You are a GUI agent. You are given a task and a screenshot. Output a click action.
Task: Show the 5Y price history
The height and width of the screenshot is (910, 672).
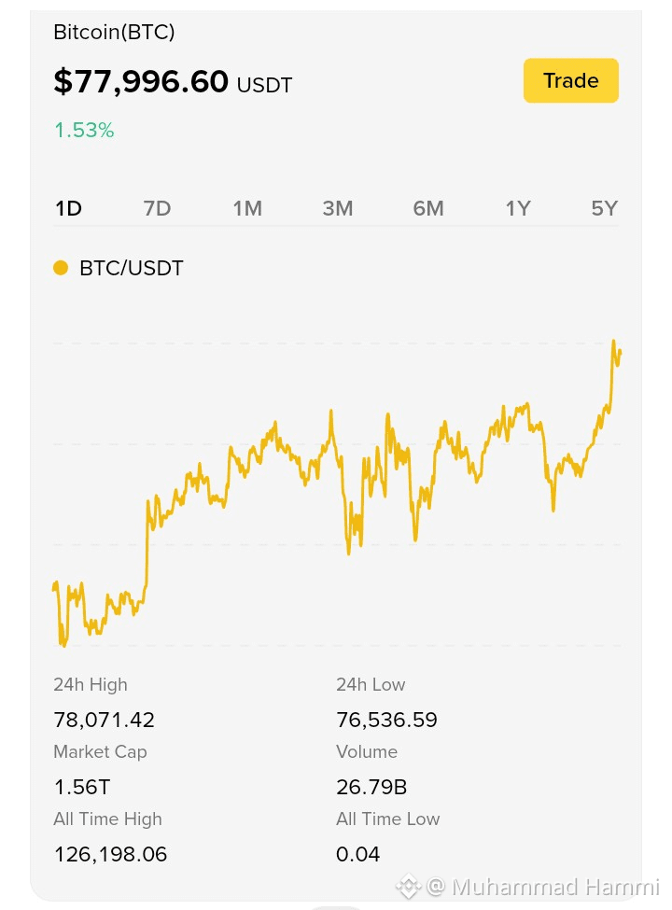point(605,208)
